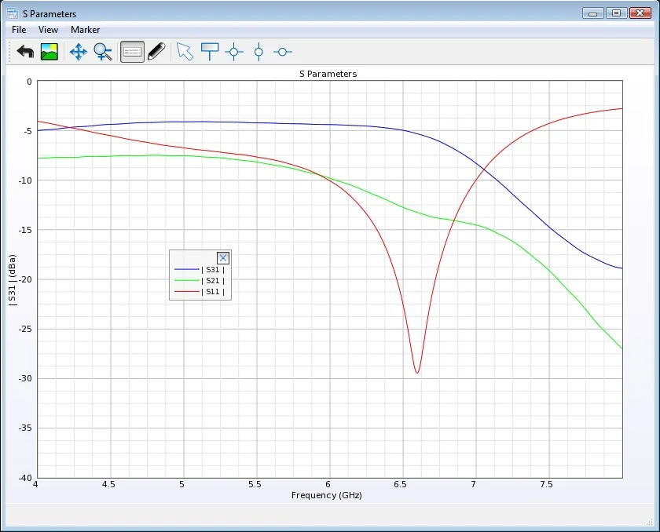
Task: Select the zoom magnifier tool
Action: click(x=101, y=51)
